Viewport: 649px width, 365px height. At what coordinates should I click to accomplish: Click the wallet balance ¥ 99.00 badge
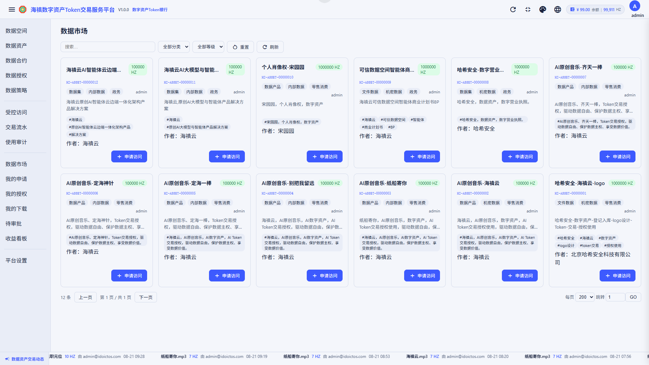pyautogui.click(x=596, y=9)
